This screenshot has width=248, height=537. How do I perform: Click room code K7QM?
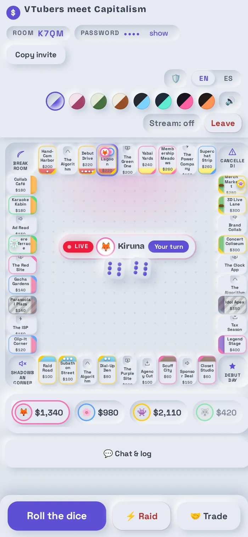click(51, 33)
